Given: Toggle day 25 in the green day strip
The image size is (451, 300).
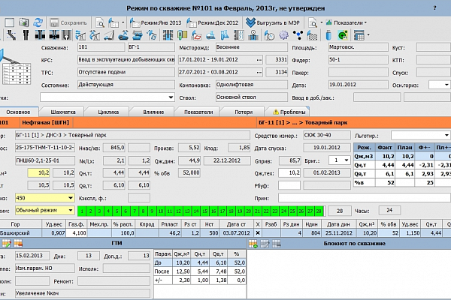Looking at the screenshot, I should 292,211.
